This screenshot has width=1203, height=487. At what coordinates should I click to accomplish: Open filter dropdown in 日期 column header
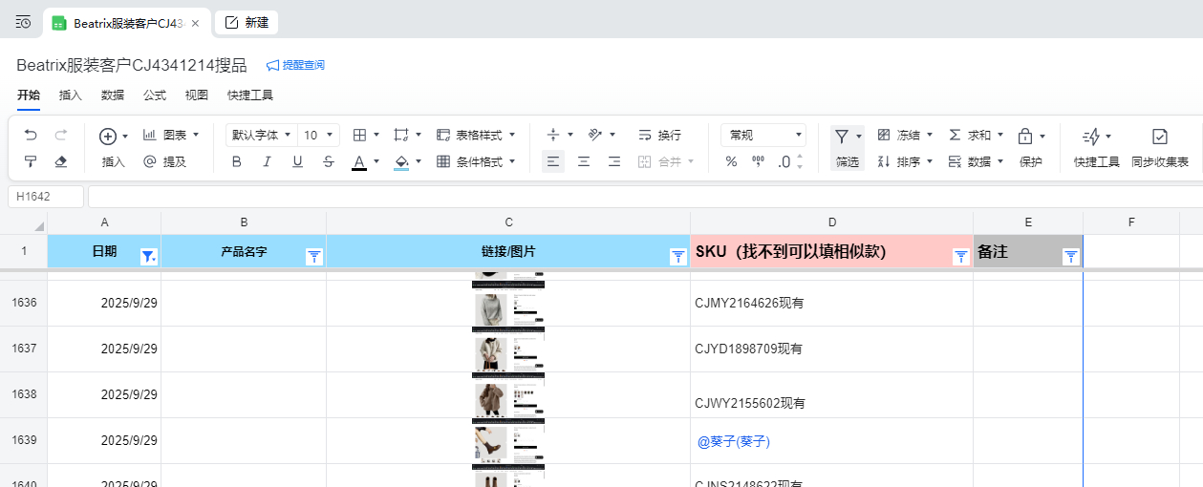point(148,256)
